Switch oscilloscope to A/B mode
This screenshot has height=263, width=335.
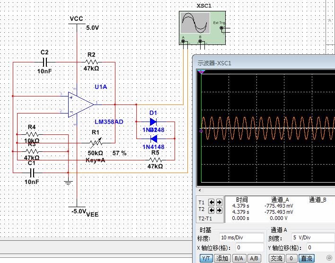coord(254,258)
